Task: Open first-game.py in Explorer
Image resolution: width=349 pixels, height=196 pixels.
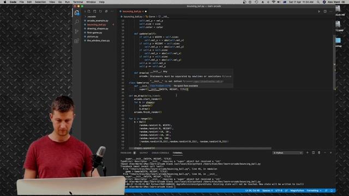Action: pyautogui.click(x=94, y=33)
